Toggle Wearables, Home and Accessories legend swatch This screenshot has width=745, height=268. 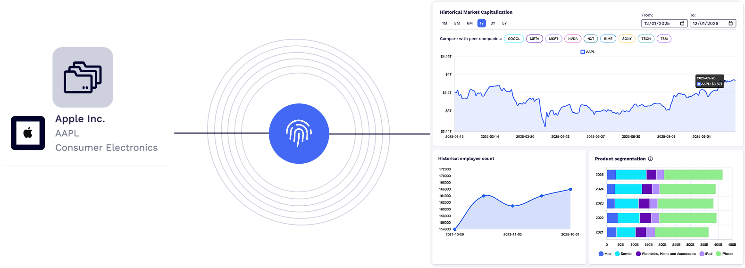click(x=638, y=254)
